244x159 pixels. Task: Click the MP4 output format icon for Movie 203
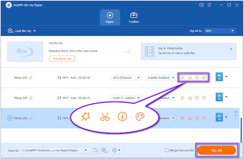tap(219, 117)
